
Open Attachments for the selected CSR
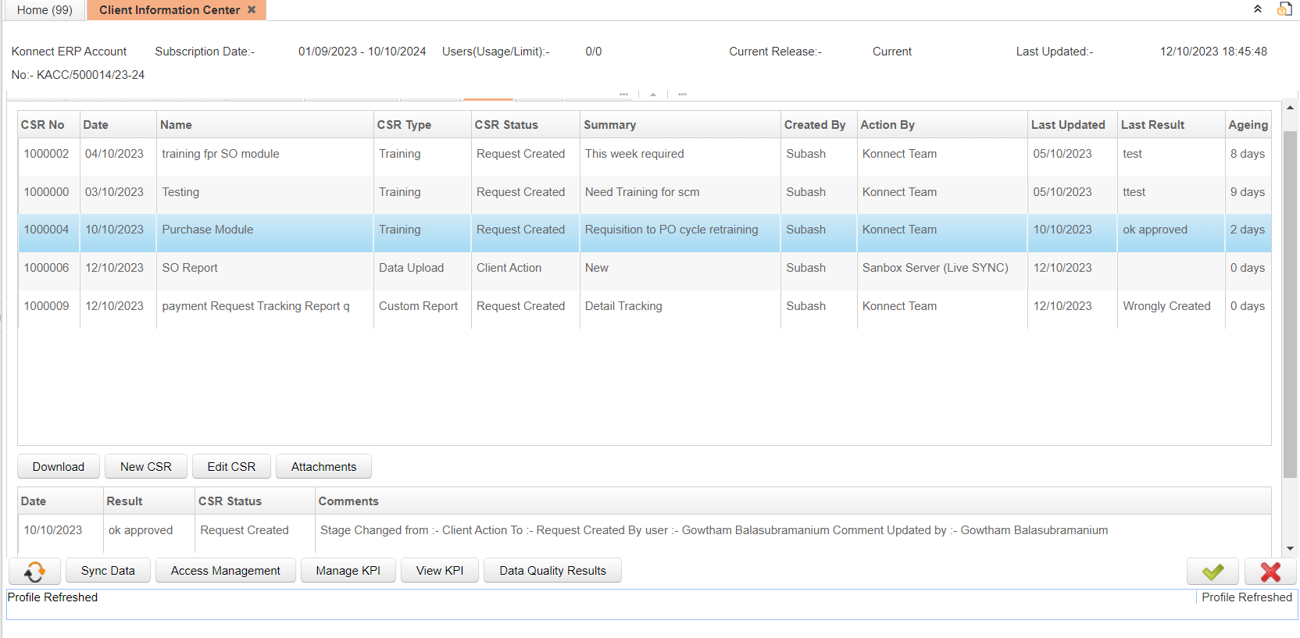[323, 467]
